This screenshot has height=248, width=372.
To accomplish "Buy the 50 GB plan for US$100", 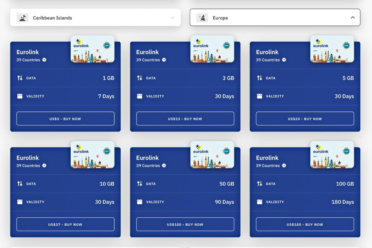I will [x=185, y=224].
